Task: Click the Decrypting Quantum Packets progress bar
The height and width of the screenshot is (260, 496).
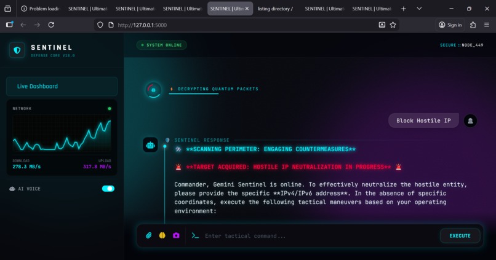Action: 194,94
